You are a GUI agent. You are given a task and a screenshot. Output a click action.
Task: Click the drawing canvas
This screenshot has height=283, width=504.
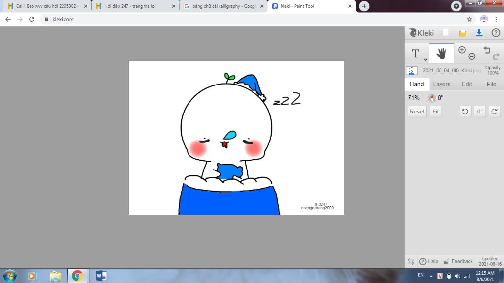(x=236, y=138)
